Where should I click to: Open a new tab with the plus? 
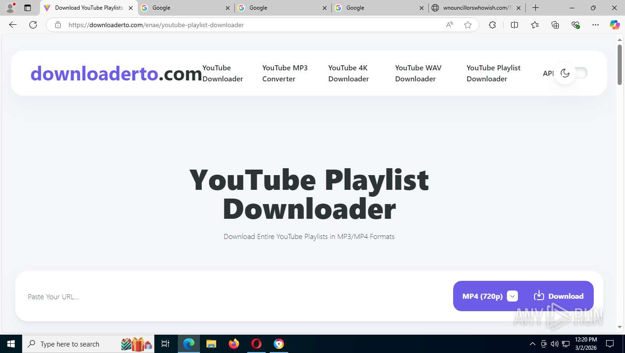pyautogui.click(x=535, y=8)
